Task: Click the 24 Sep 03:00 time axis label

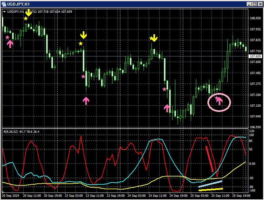Action: tap(136, 196)
